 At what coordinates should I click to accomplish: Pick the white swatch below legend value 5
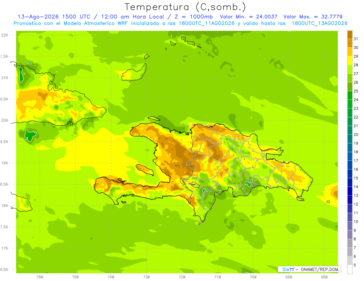[x=350, y=269]
